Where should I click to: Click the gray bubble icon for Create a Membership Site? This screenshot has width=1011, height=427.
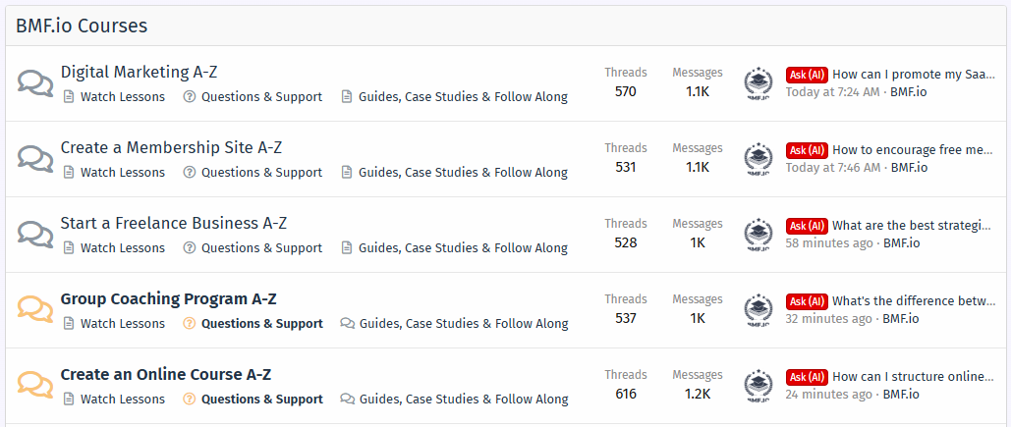point(35,159)
